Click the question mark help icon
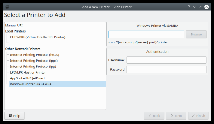Image resolution: width=214 pixels, height=124 pixels. pos(189,7)
